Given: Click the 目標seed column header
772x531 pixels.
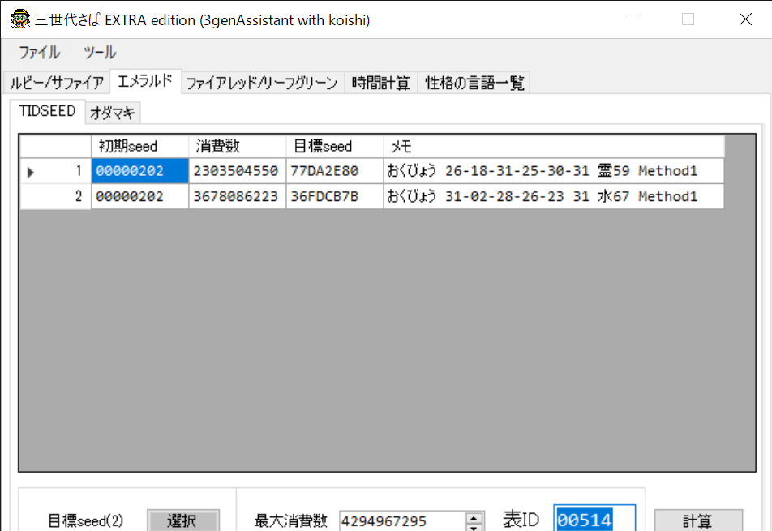Looking at the screenshot, I should [x=334, y=146].
